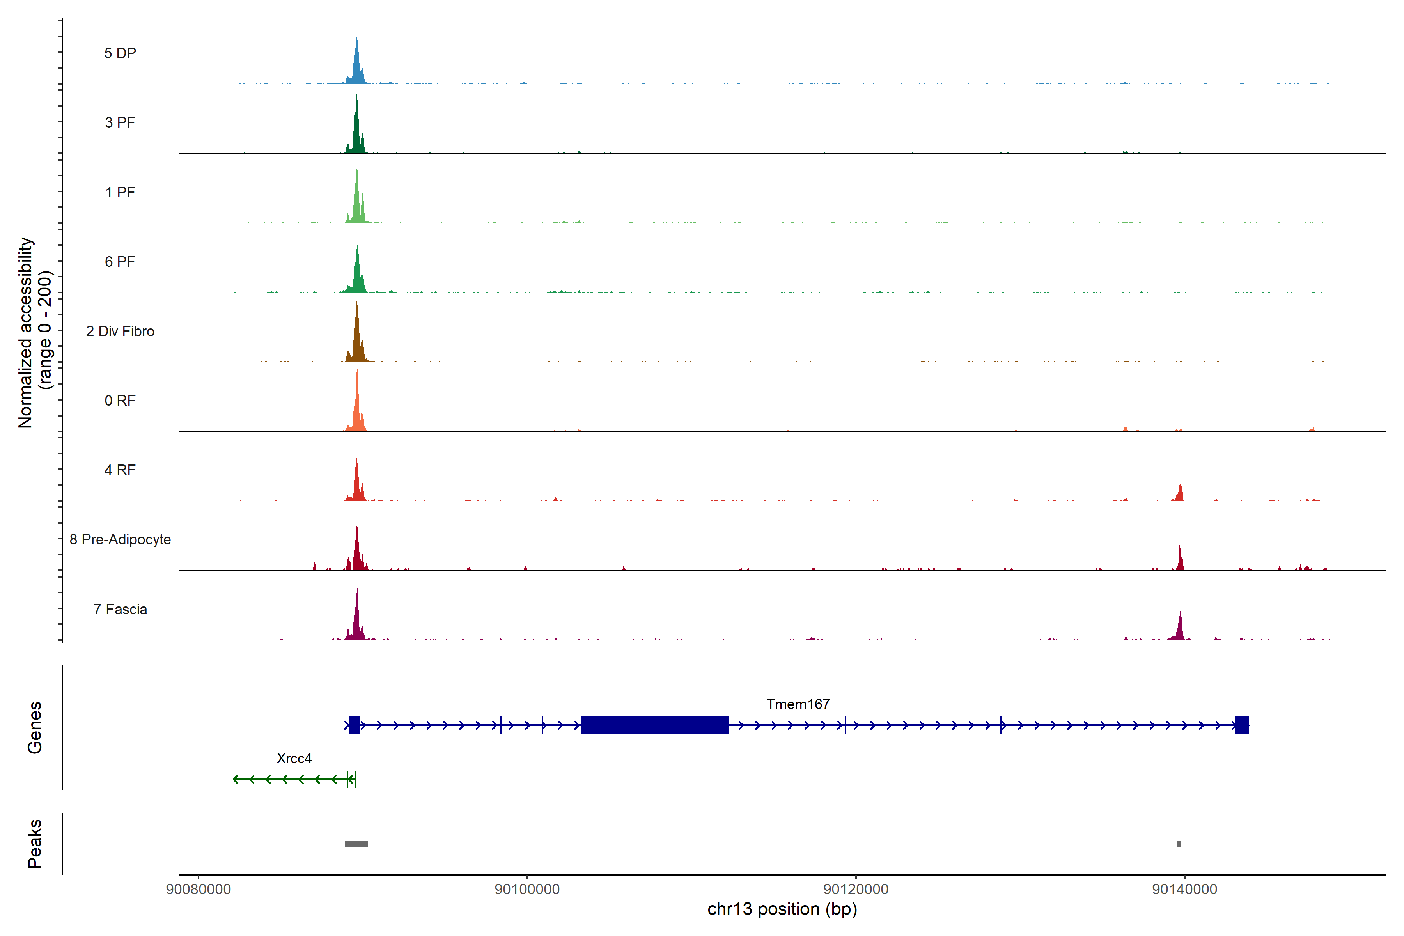This screenshot has width=1404, height=936.
Task: Click the Tmem167 gene name
Action: click(798, 704)
